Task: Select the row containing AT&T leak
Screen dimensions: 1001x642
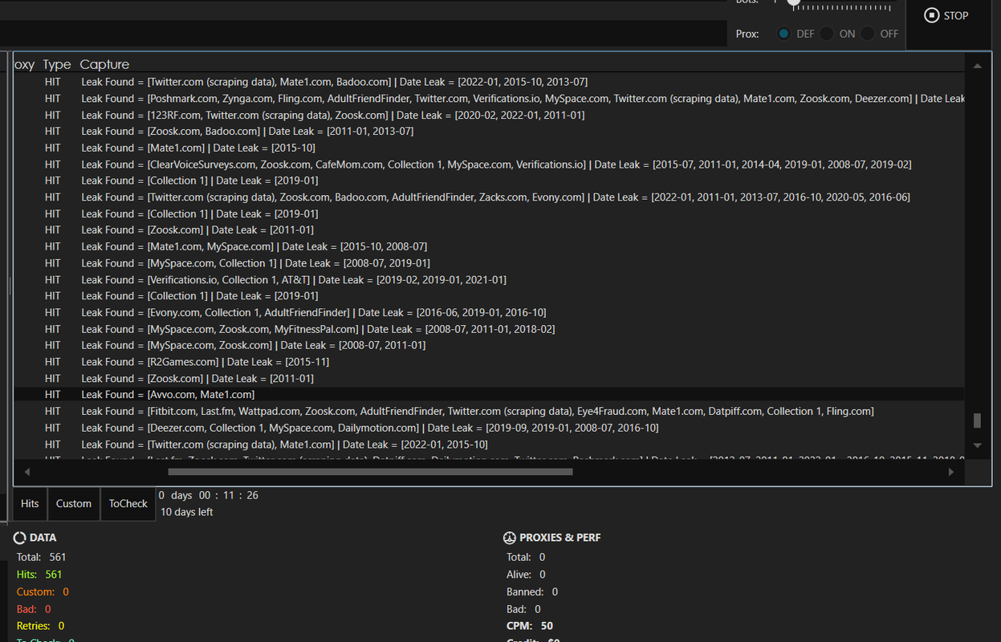Action: coord(489,279)
